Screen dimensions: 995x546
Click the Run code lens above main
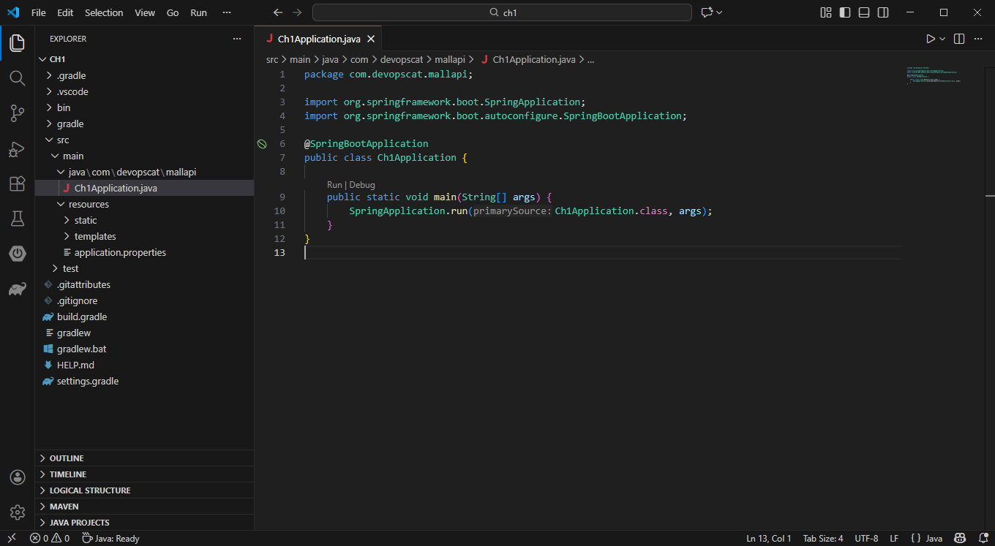coord(334,185)
